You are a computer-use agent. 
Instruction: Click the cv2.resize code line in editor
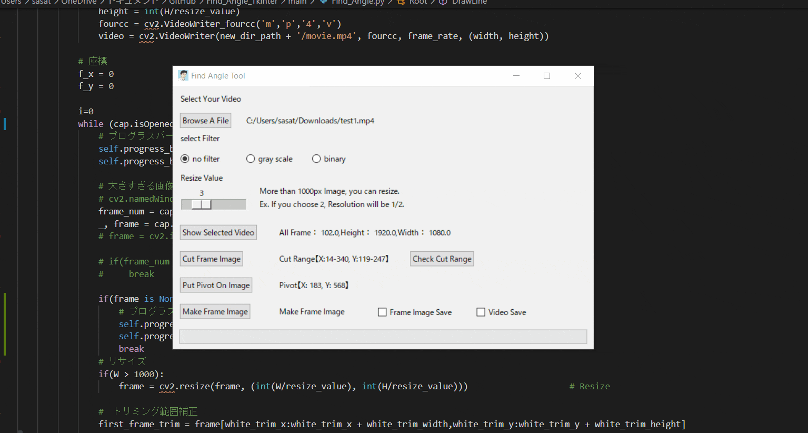[293, 386]
